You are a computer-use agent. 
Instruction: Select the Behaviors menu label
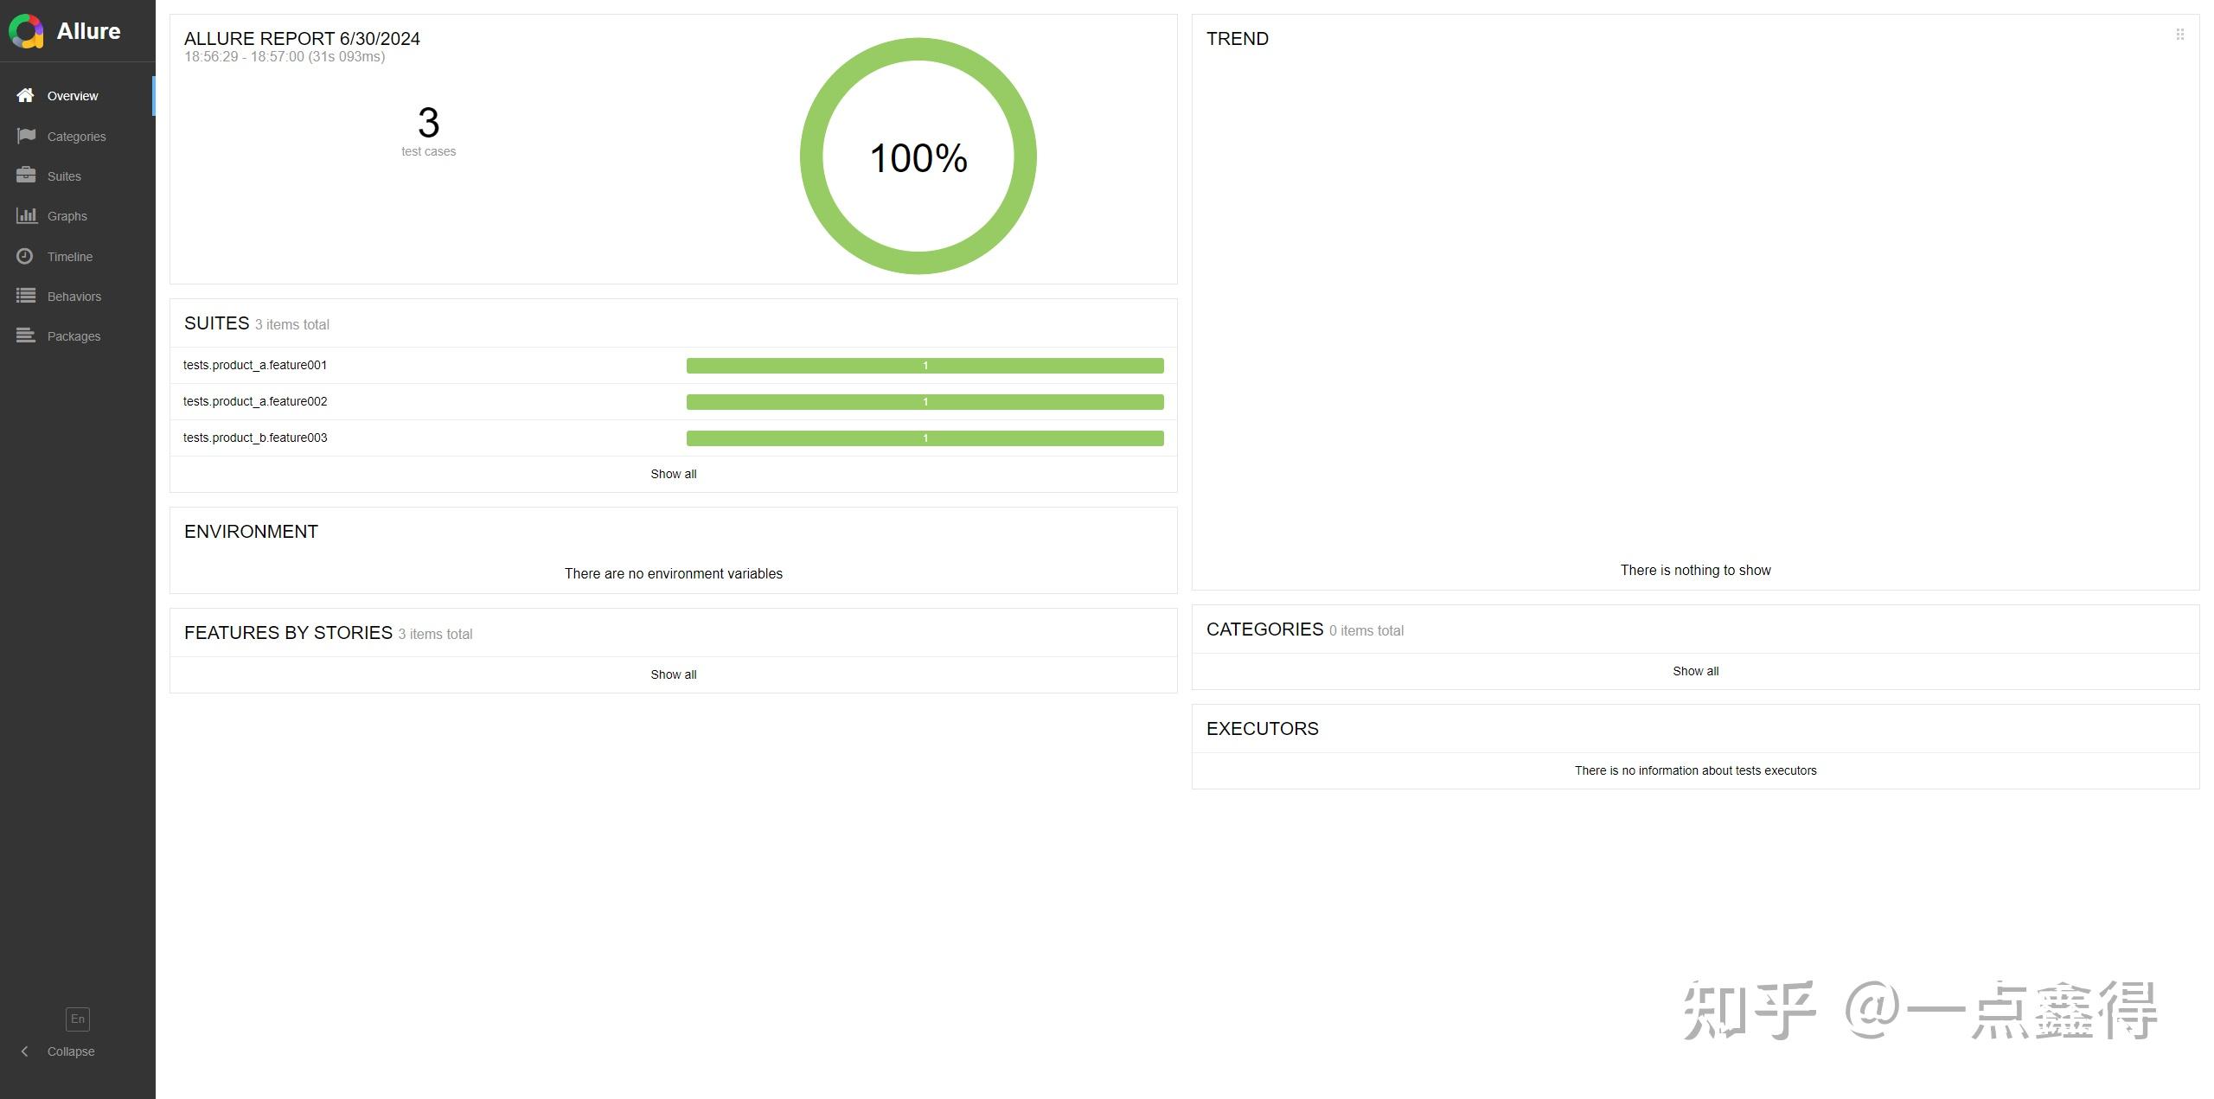pyautogui.click(x=74, y=297)
